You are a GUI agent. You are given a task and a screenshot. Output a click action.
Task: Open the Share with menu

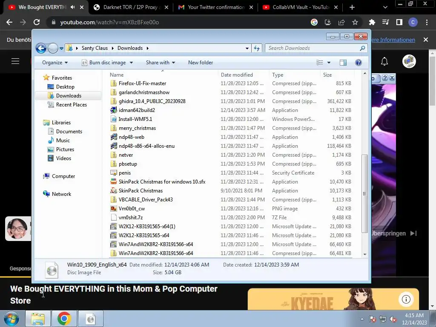(161, 63)
